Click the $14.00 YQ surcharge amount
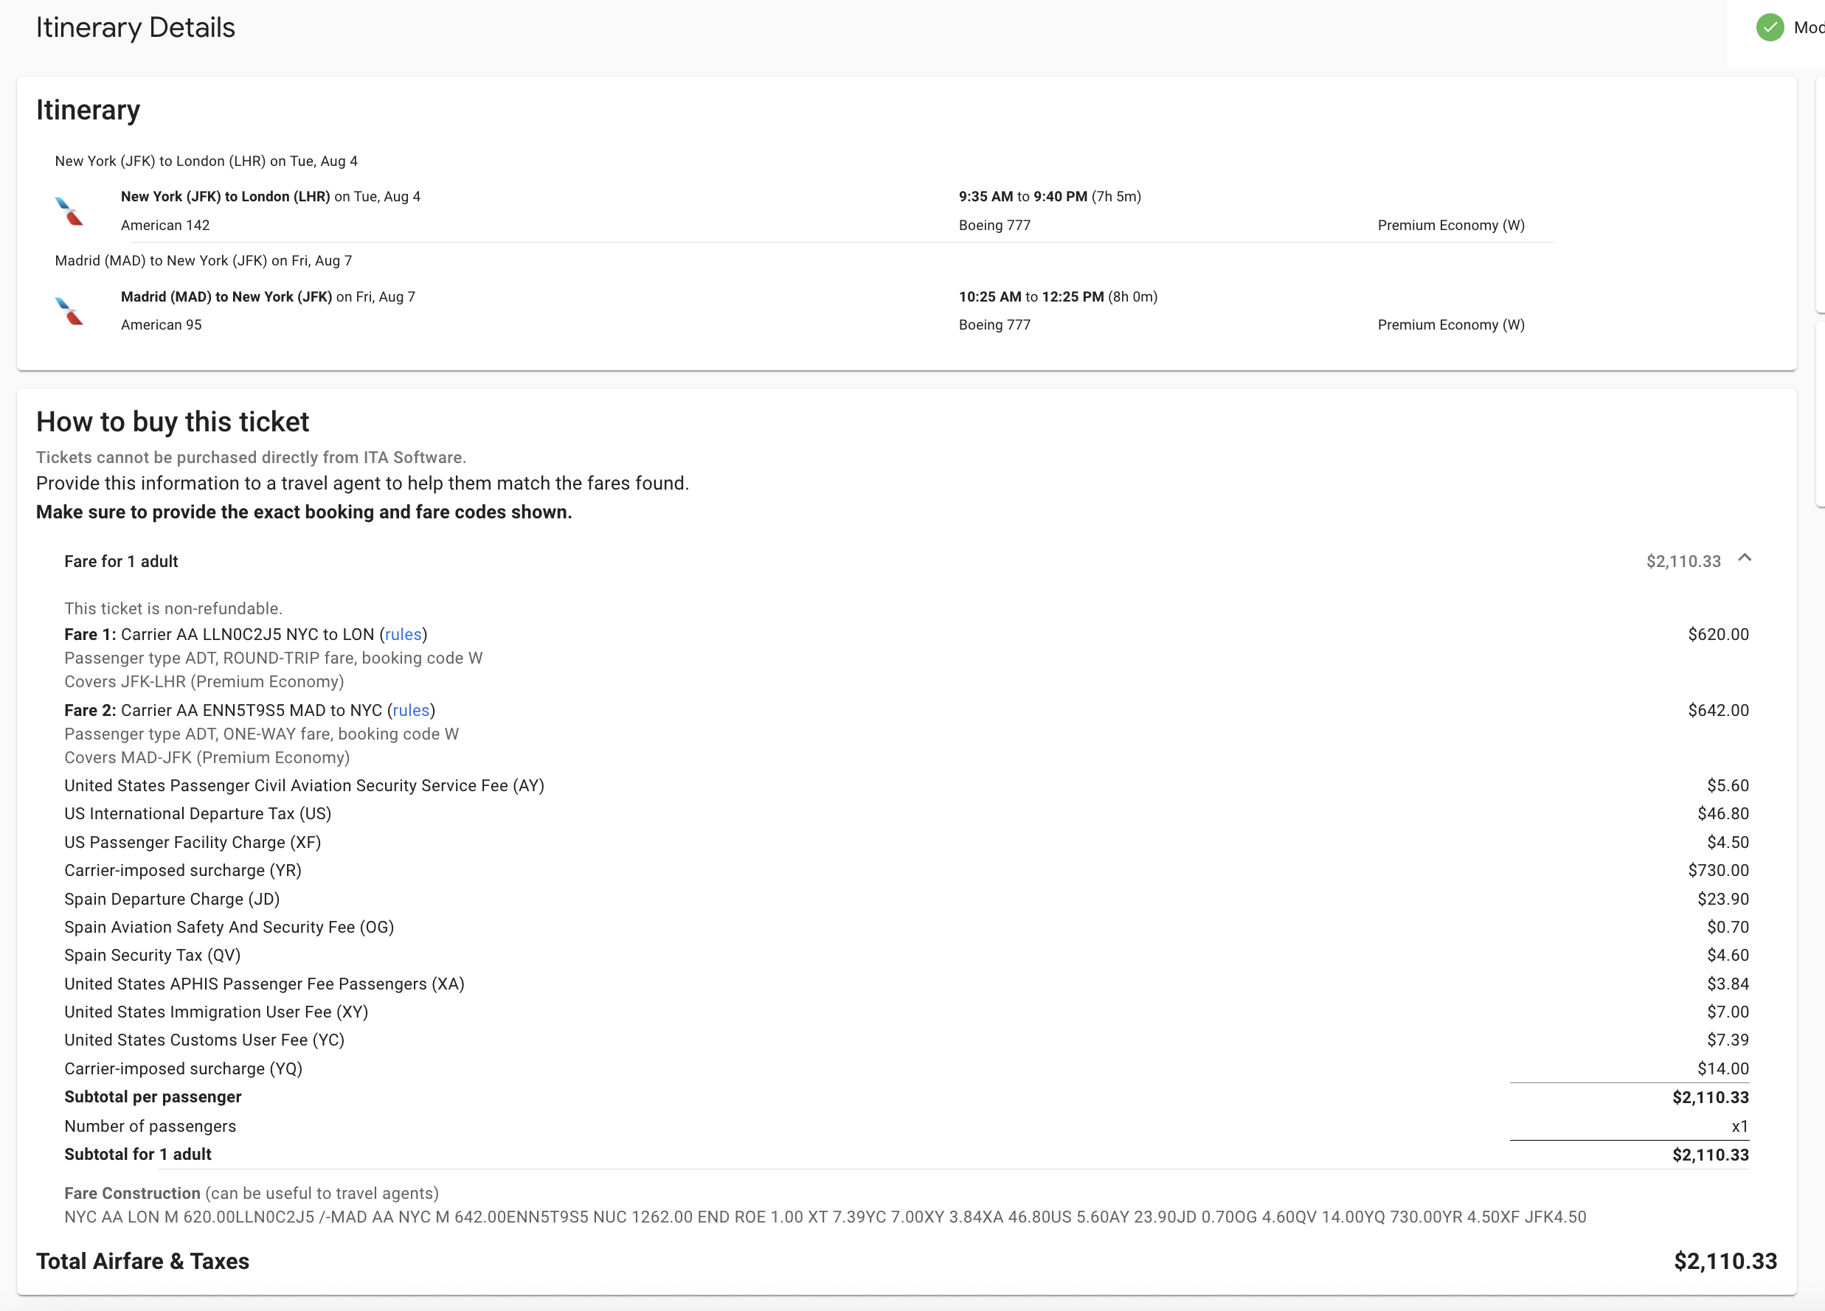The image size is (1825, 1311). coord(1722,1069)
